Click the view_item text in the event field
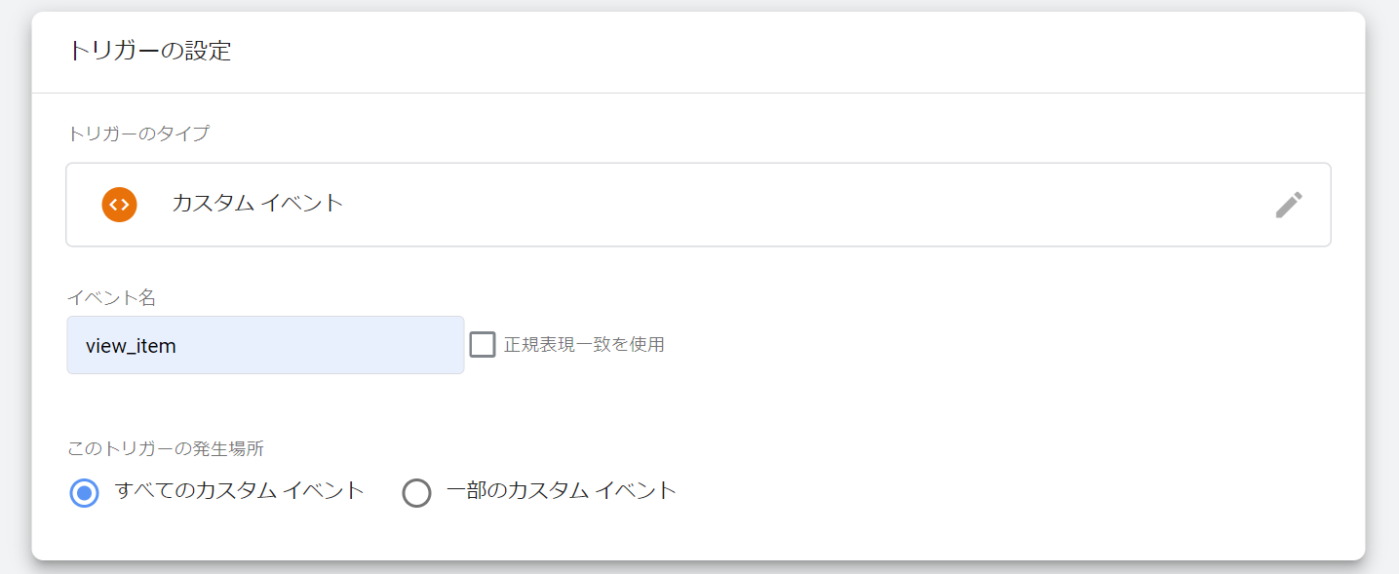Screen dimensions: 1399x574 click(x=131, y=346)
